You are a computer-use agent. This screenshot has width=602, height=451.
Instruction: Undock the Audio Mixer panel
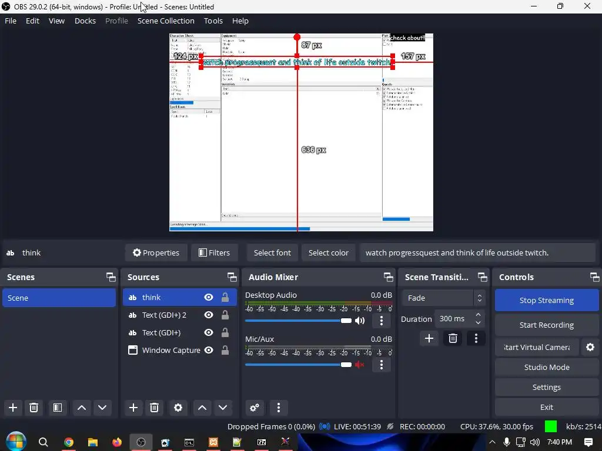tap(389, 277)
